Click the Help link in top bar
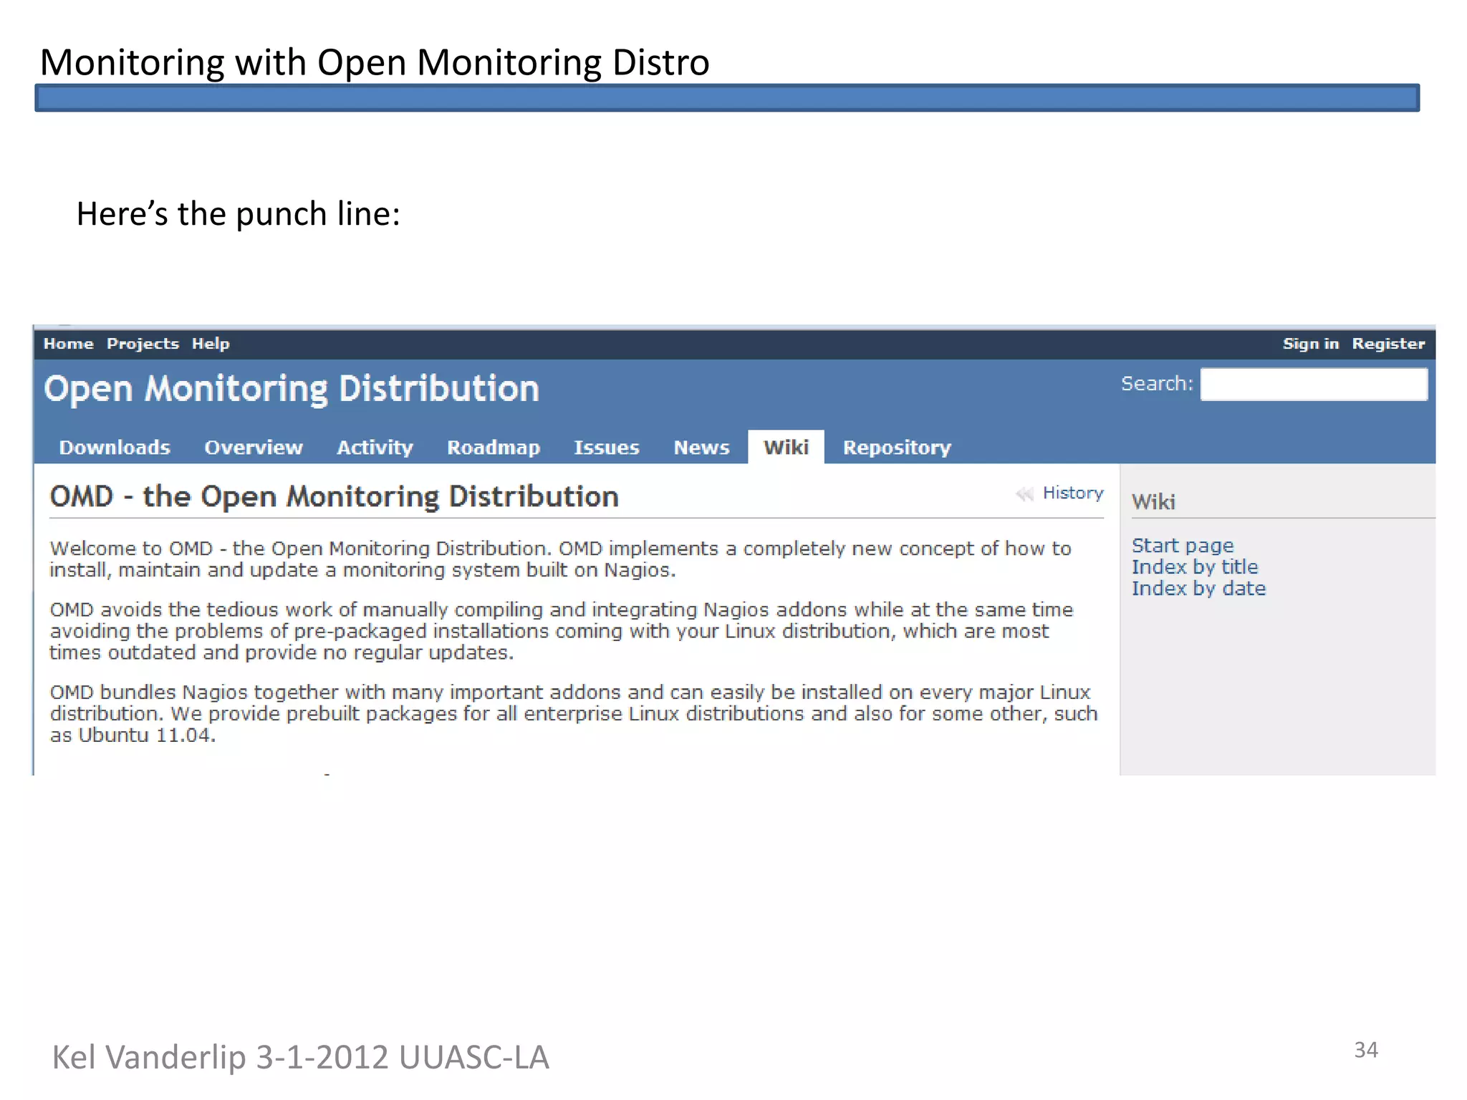 point(211,344)
